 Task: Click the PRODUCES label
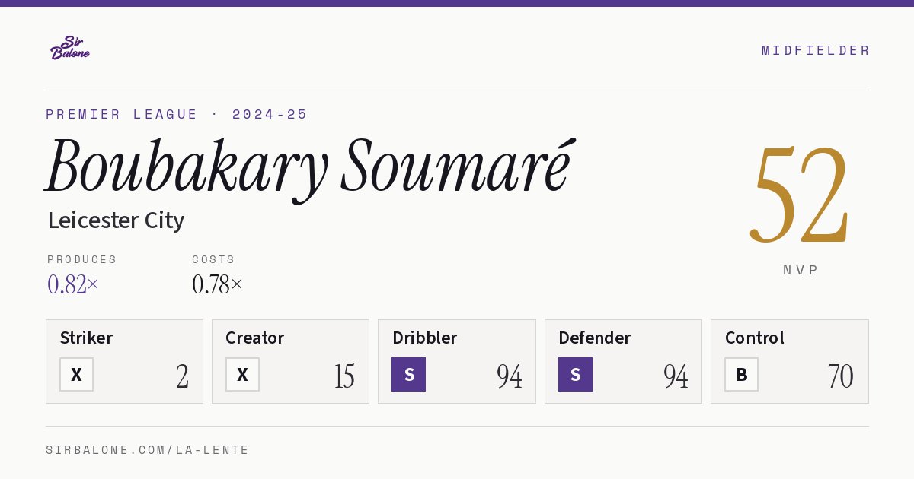82,259
